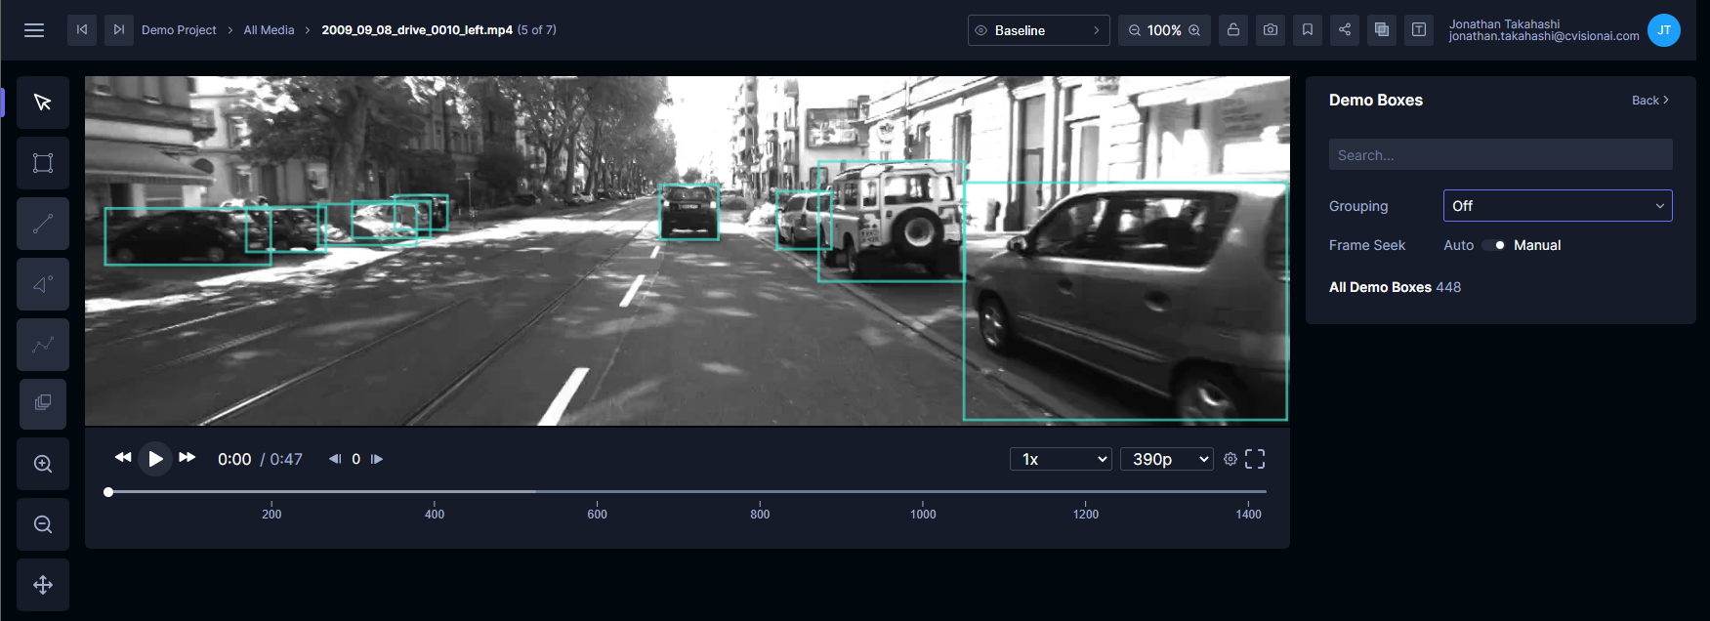The height and width of the screenshot is (621, 1710).
Task: Go to All Media breadcrumb
Action: pyautogui.click(x=269, y=30)
